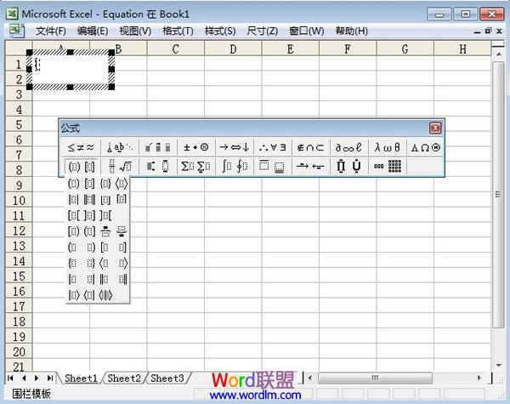This screenshot has width=510, height=404.
Task: Insert the Dirac bra-ket template
Action: (105, 295)
